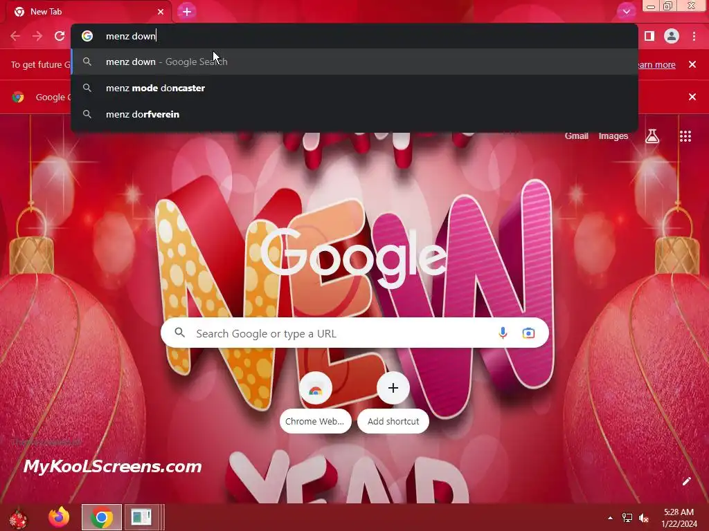The height and width of the screenshot is (531, 709).
Task: Open the network tray icon
Action: point(627,518)
